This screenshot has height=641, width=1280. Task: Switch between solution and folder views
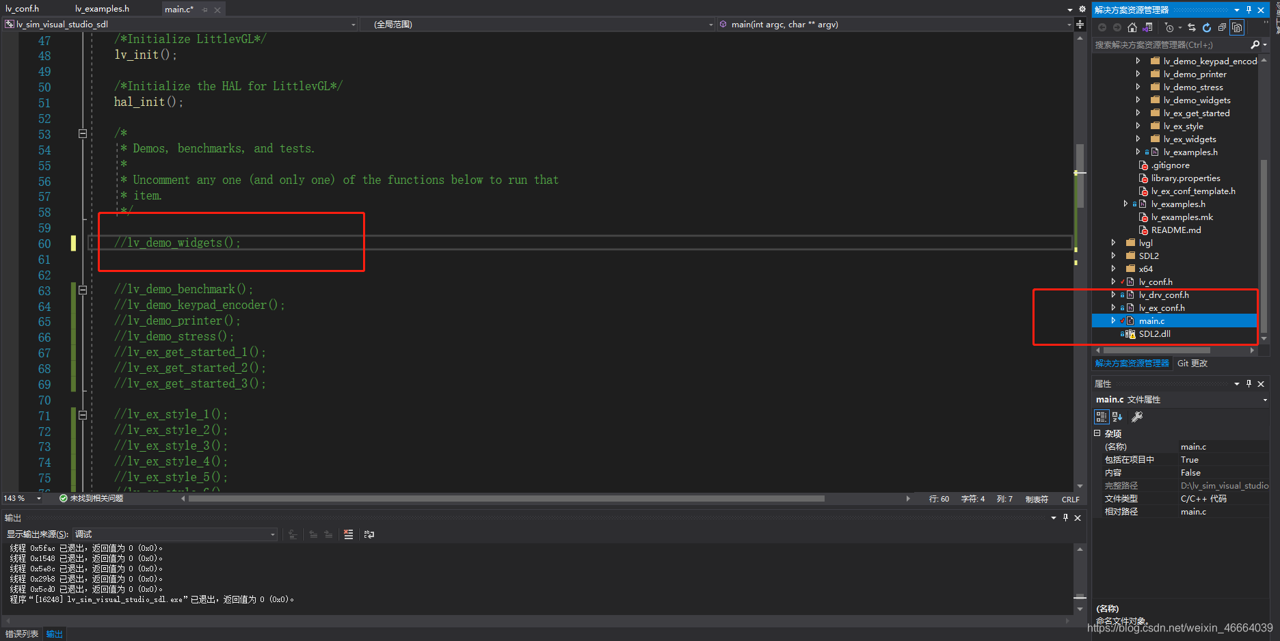(x=1147, y=27)
